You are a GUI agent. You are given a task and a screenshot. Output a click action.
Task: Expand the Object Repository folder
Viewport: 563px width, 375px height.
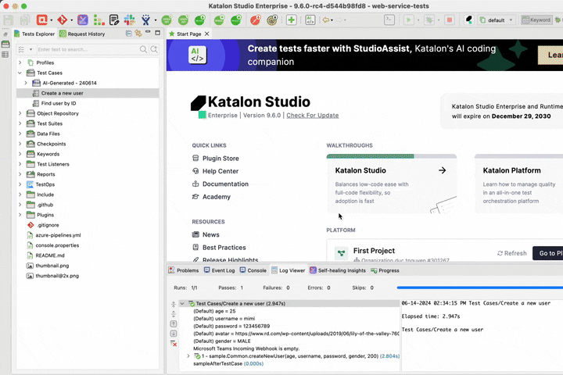(20, 113)
